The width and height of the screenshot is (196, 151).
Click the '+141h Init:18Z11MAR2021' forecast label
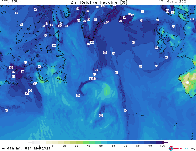(26, 148)
